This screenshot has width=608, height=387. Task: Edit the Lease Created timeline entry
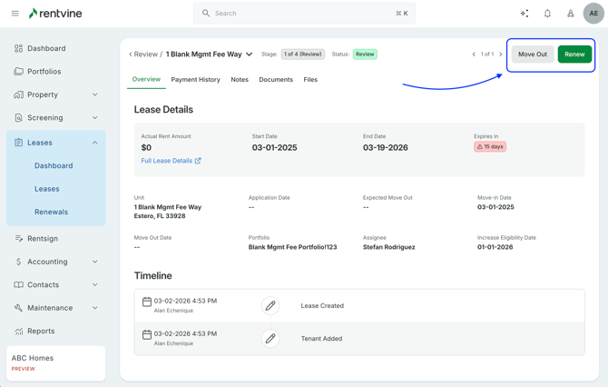click(270, 306)
